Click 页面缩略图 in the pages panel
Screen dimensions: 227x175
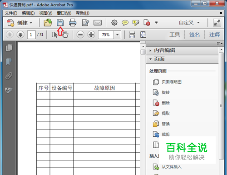tap(167, 82)
